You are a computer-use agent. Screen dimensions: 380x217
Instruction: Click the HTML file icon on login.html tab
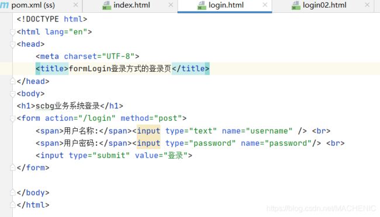point(202,5)
